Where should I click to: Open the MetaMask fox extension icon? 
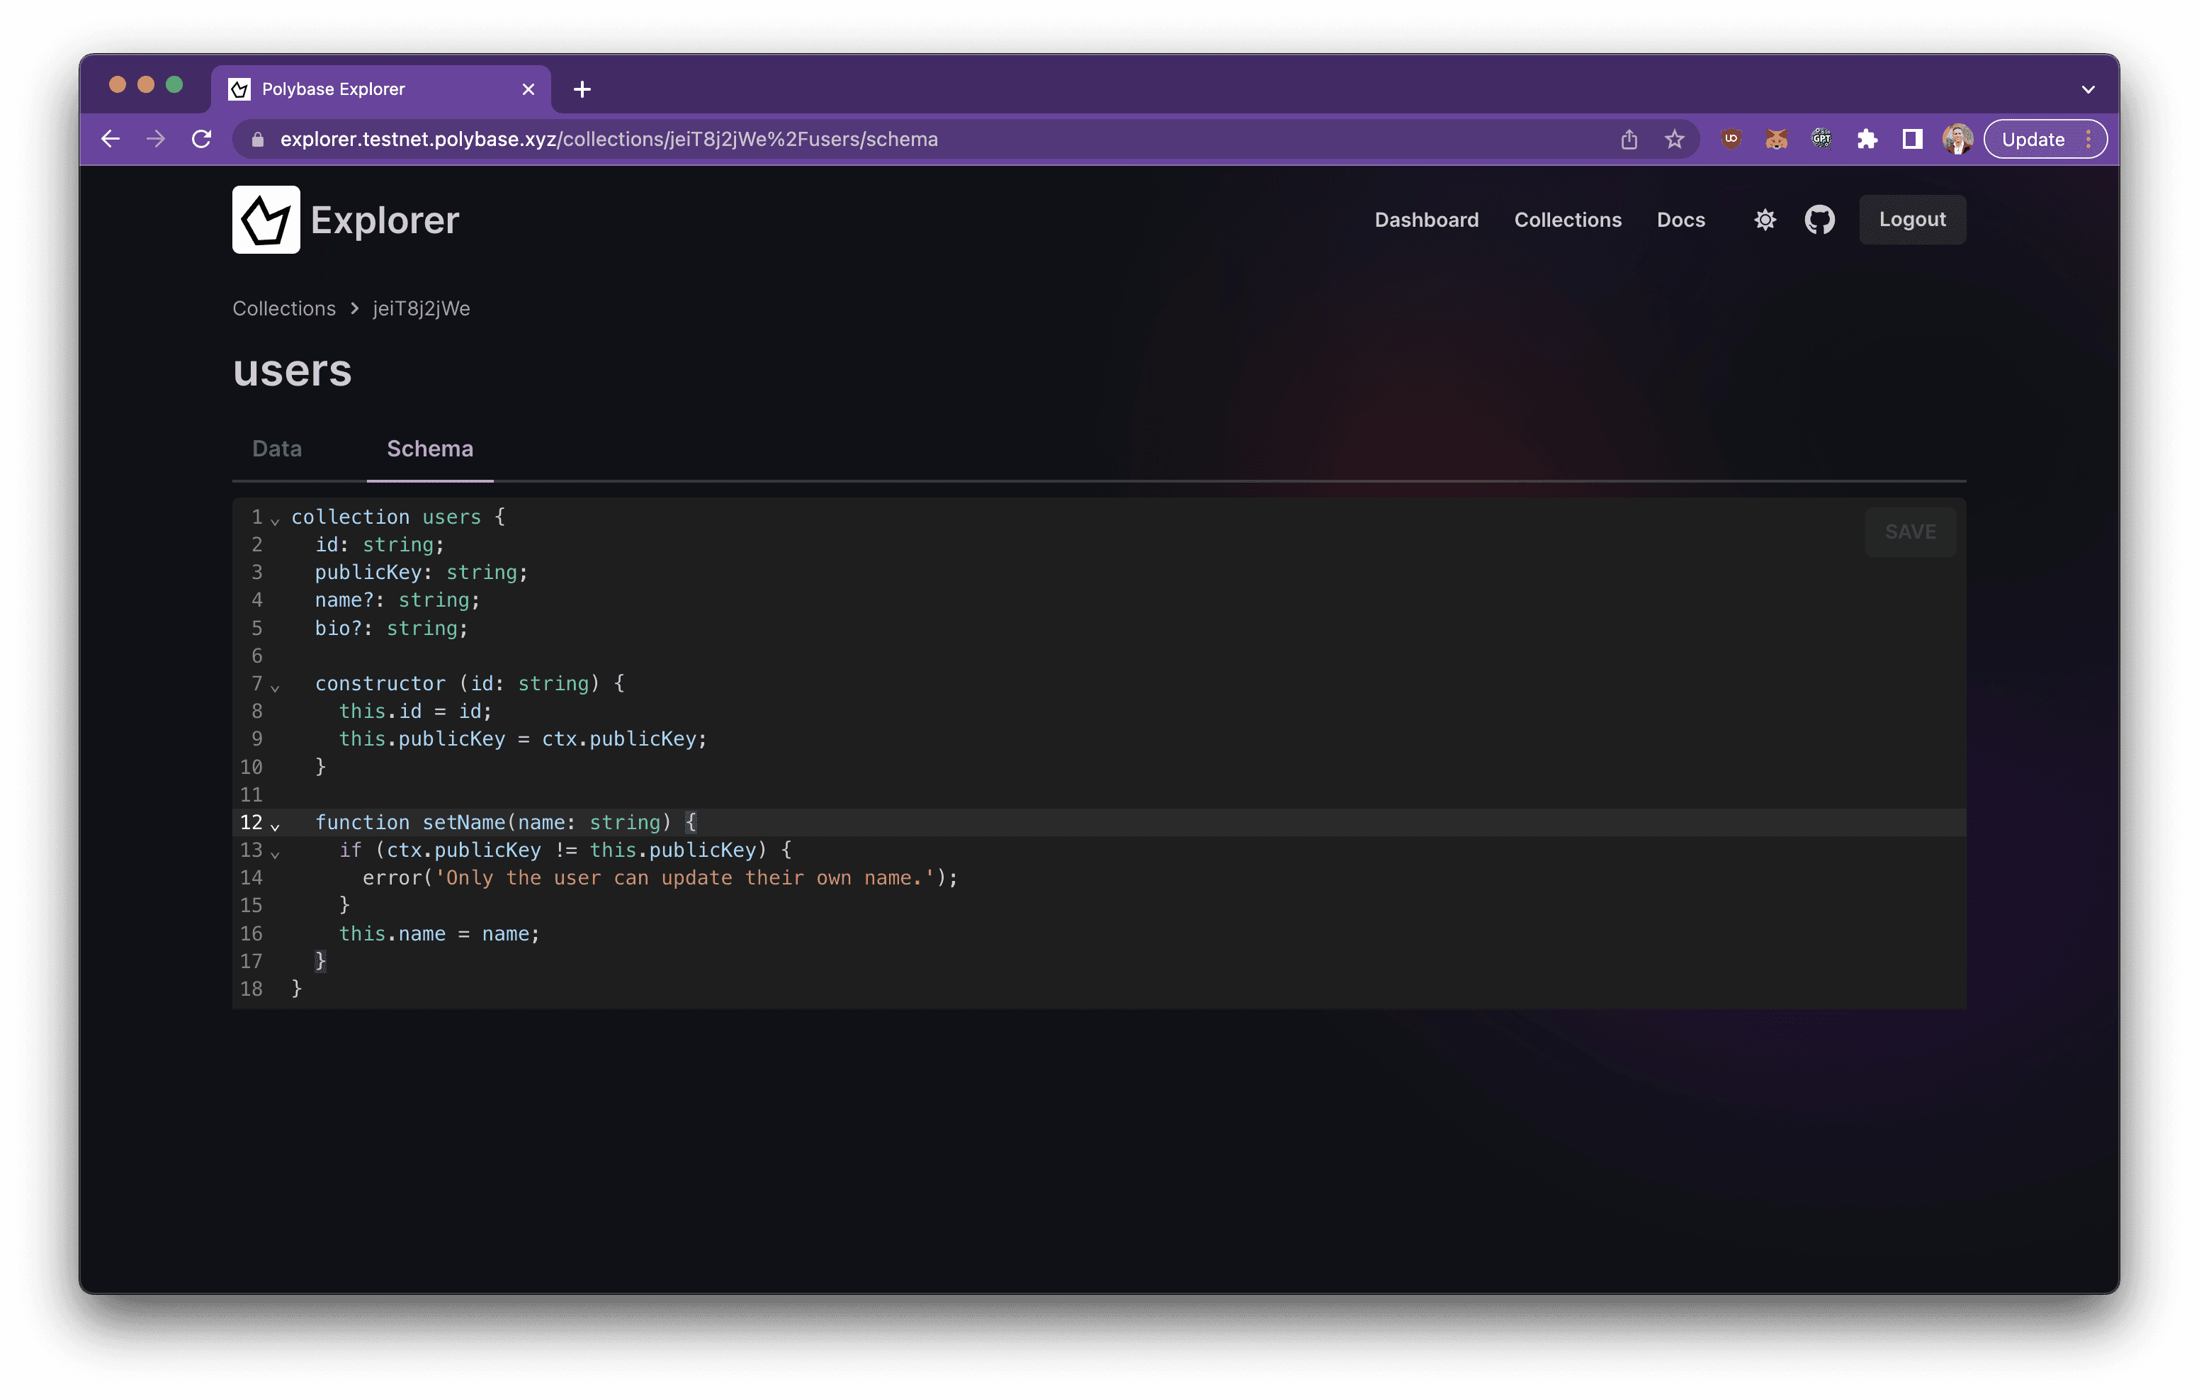coord(1776,139)
